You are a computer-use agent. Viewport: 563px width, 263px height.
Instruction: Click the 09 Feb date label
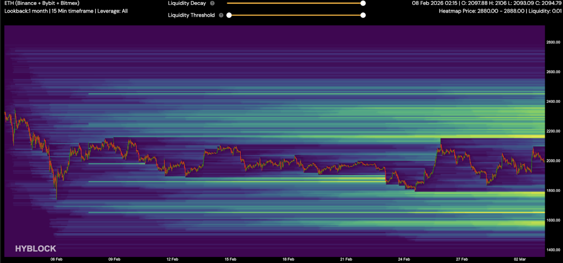coord(114,259)
